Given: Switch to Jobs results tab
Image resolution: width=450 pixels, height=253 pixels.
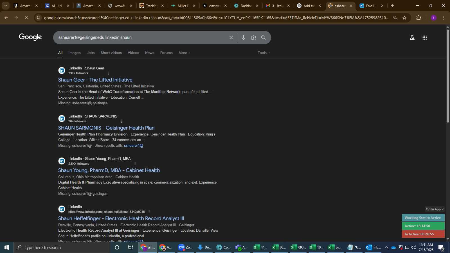Looking at the screenshot, I should click(x=91, y=53).
